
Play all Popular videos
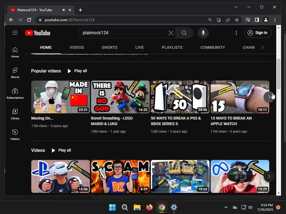[77, 71]
